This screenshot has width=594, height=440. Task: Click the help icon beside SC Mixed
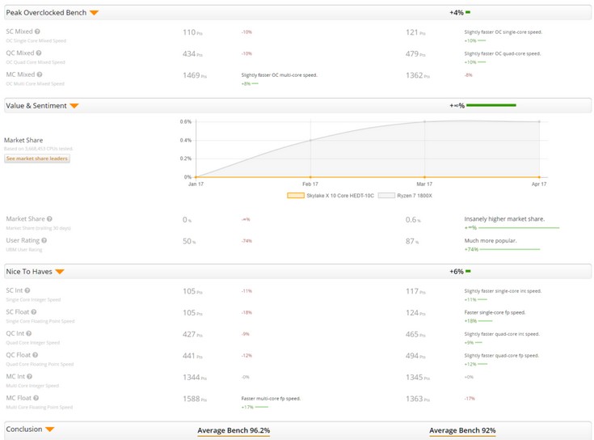tap(39, 32)
